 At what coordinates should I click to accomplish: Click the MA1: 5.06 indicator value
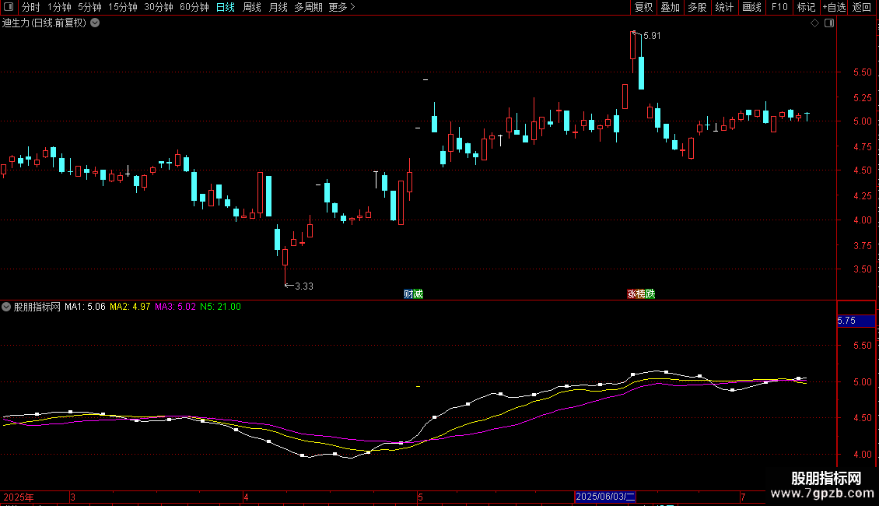(x=85, y=307)
